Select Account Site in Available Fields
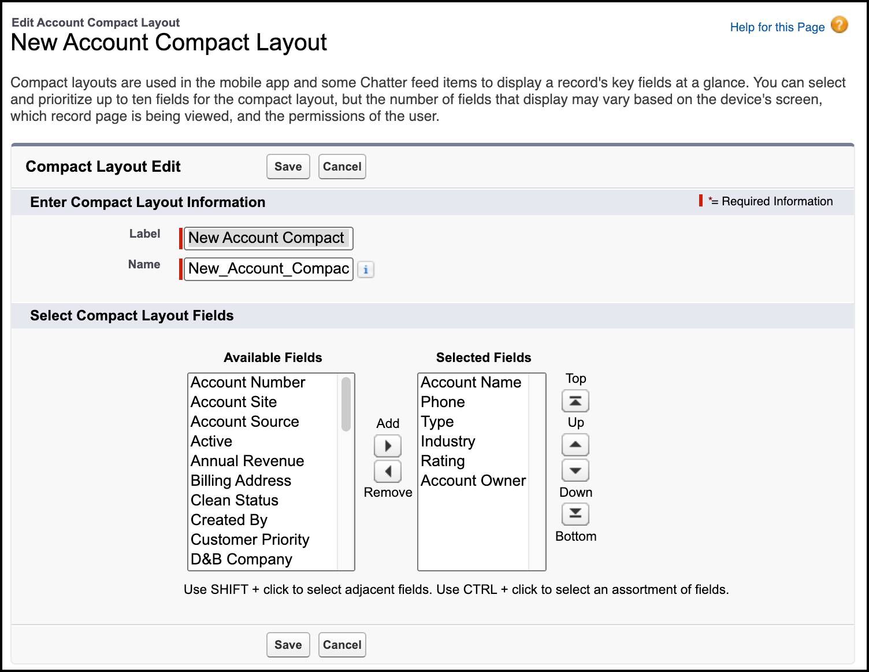869x672 pixels. point(263,402)
